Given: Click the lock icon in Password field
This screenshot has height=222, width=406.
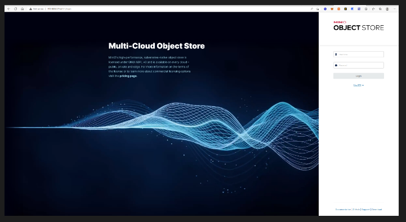Looking at the screenshot, I should coord(336,65).
